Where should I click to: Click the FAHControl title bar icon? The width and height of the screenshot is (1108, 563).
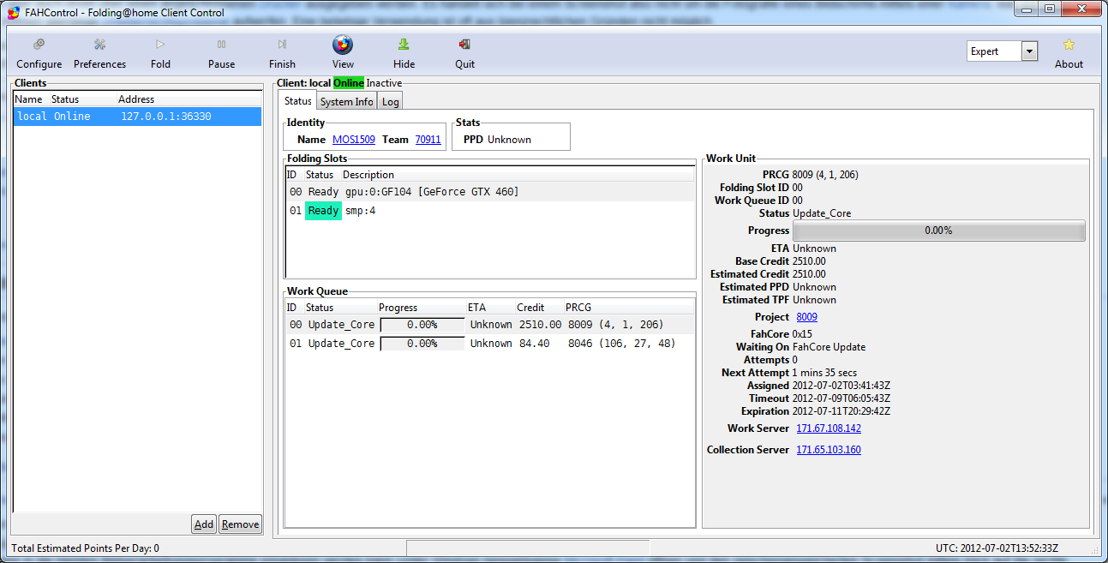[14, 12]
